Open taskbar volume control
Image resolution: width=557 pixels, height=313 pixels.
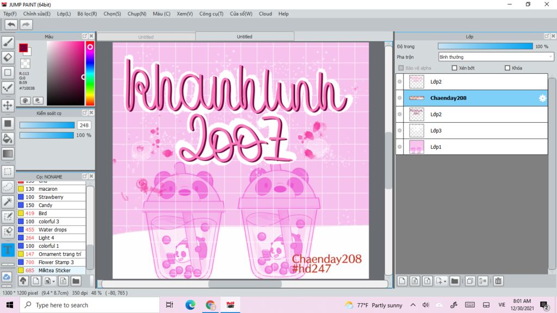[425, 305]
